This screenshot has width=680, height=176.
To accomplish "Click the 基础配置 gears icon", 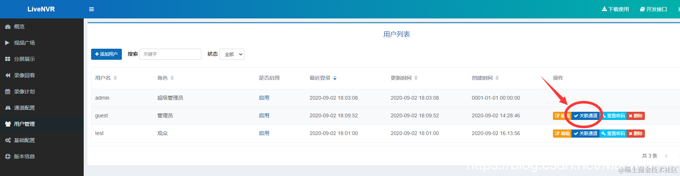I will [x=7, y=140].
